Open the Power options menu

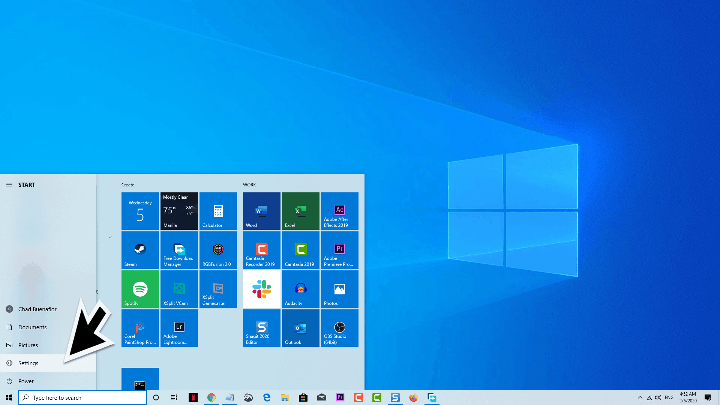coord(48,381)
